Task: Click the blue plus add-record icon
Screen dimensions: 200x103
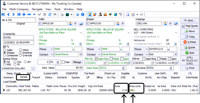Action: click(x=24, y=15)
